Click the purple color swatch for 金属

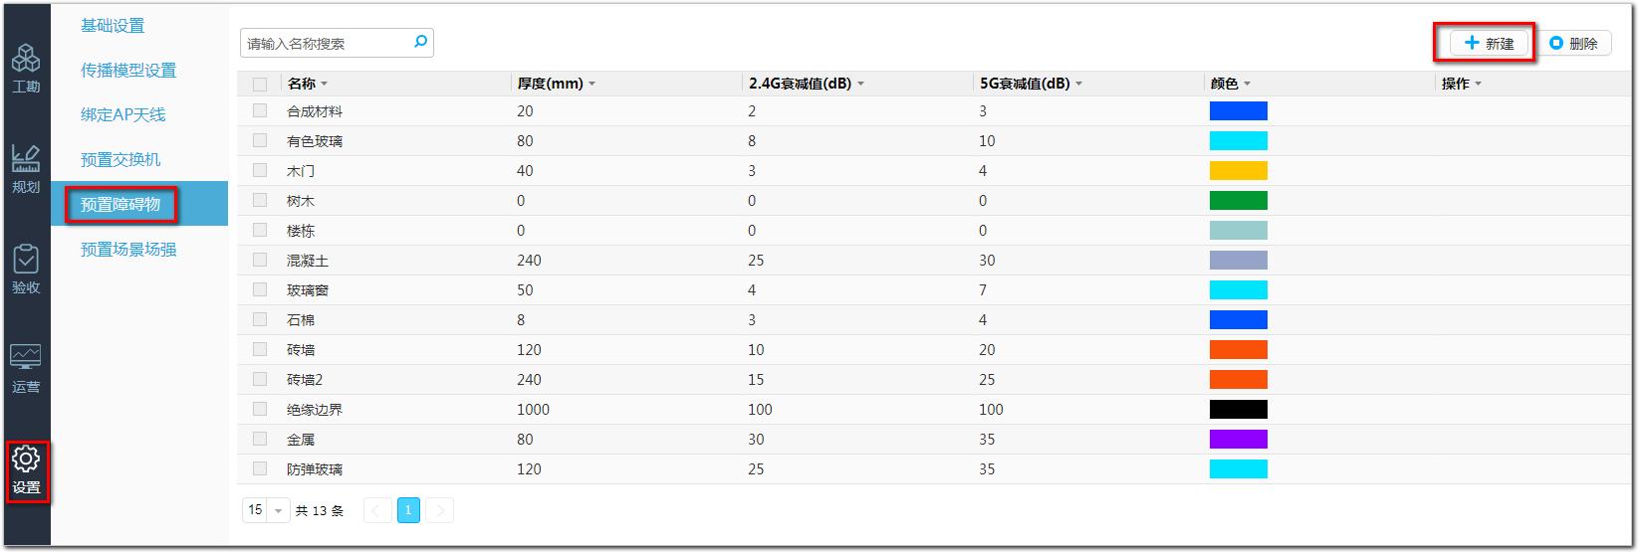(1238, 439)
